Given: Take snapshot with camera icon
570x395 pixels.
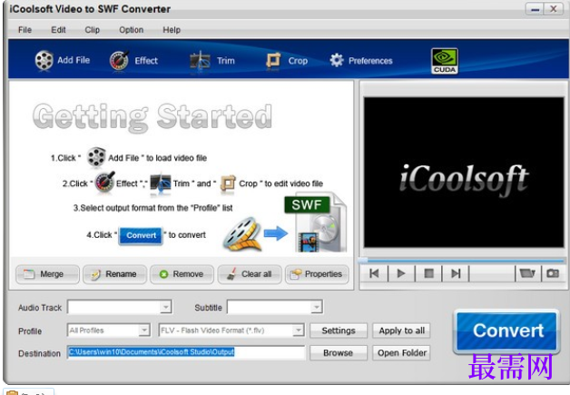Looking at the screenshot, I should (x=553, y=273).
